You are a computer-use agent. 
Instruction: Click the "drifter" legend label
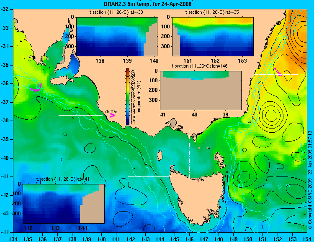pos(111,111)
